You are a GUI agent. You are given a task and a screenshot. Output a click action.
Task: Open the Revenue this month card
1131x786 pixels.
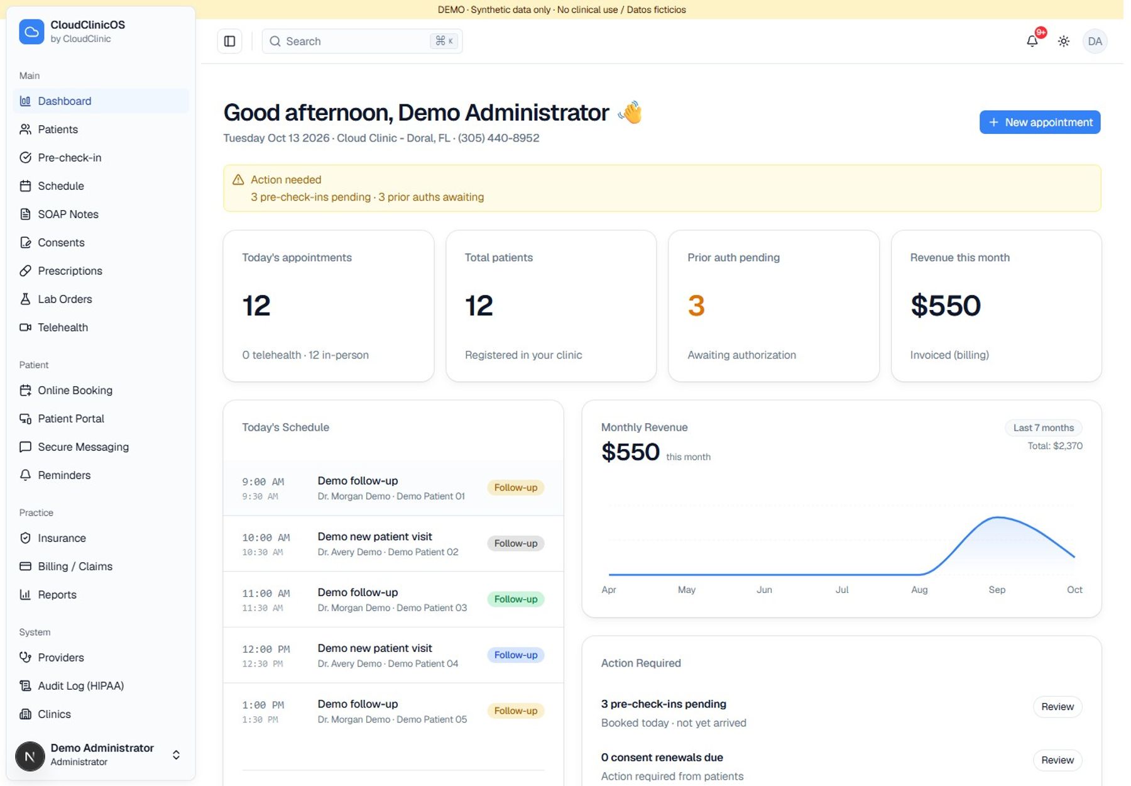[996, 306]
